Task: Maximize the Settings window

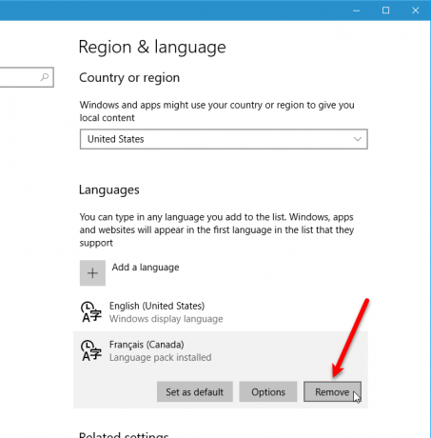Action: tap(385, 10)
